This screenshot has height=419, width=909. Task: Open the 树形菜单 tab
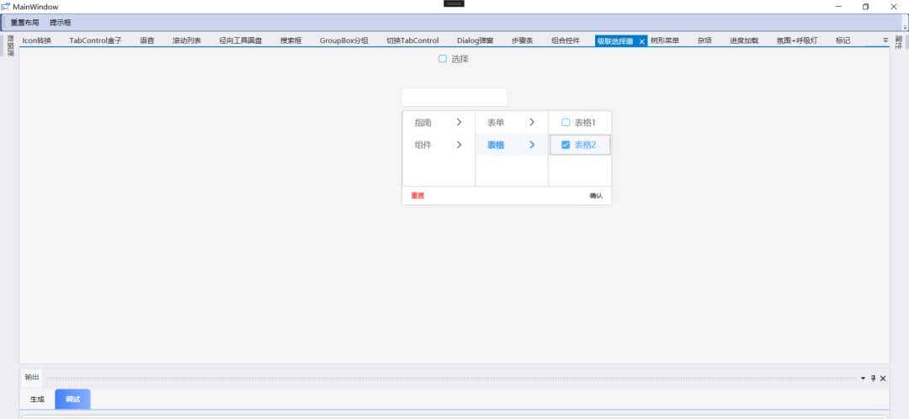[665, 40]
